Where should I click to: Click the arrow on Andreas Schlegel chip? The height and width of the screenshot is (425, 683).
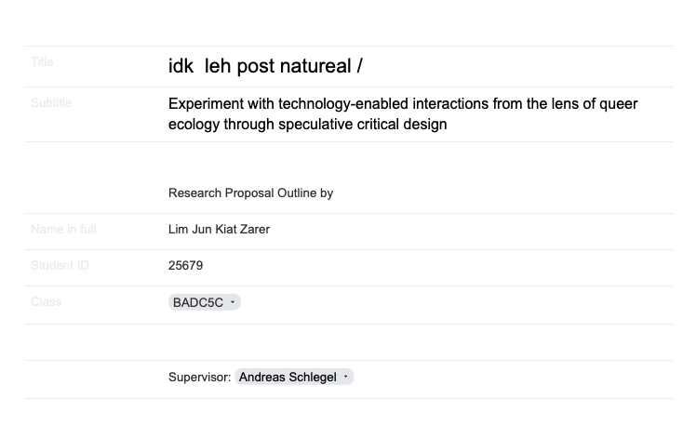click(x=346, y=377)
